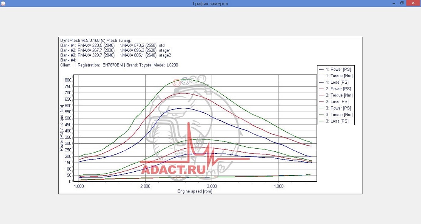Click the "250" y-axis label
Screen dimensions: 421x224
pyautogui.click(x=68, y=150)
